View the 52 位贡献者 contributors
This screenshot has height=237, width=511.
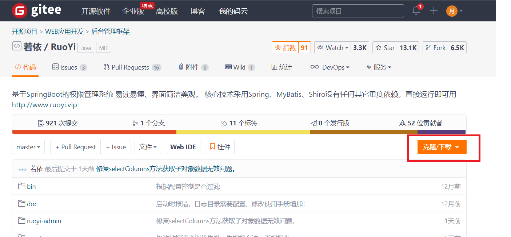click(421, 123)
